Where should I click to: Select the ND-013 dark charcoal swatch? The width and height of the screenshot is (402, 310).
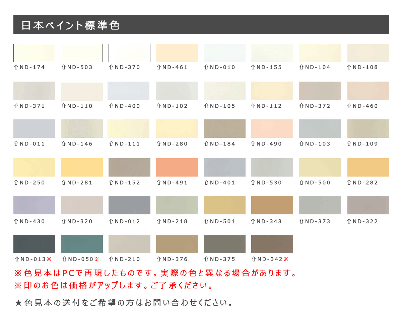pos(34,244)
